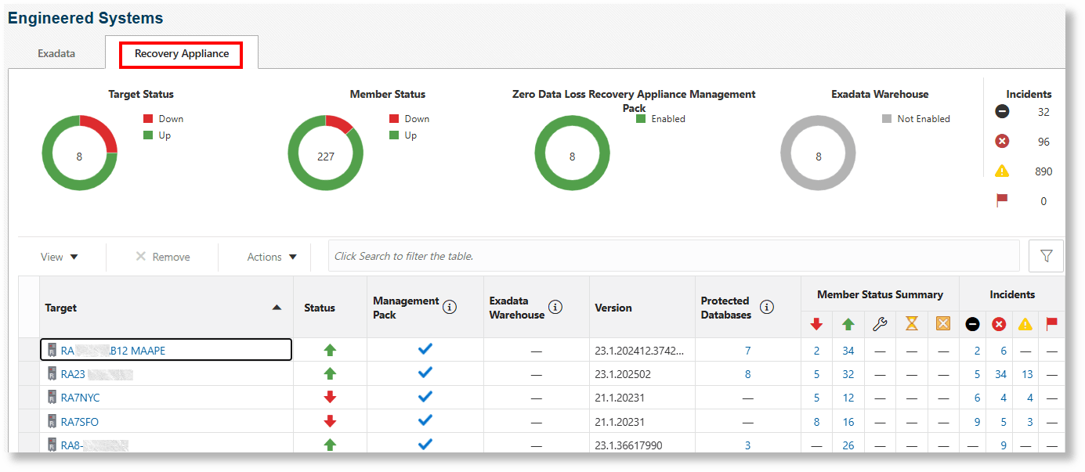Click members up count 26 for RA8
Screen dimensions: 1085x472
848,445
